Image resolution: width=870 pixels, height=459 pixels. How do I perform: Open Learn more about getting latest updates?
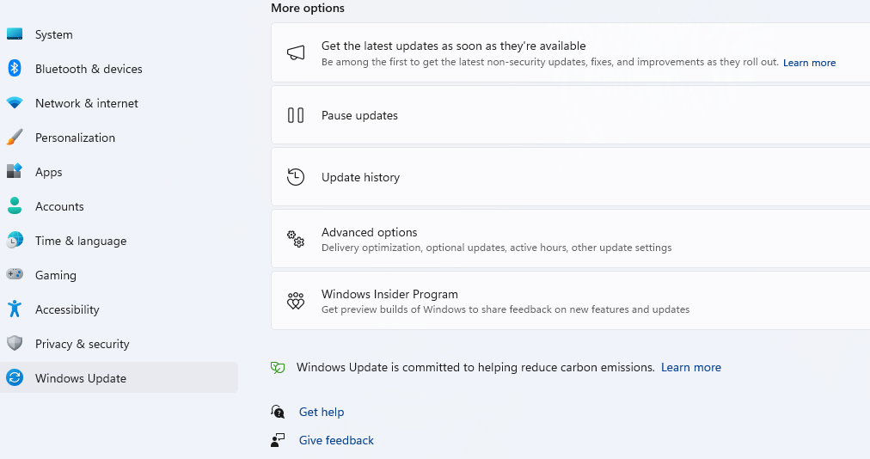[809, 63]
